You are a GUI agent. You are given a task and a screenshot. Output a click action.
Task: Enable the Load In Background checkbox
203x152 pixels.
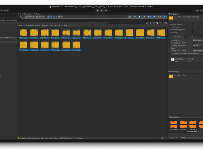[193, 30]
